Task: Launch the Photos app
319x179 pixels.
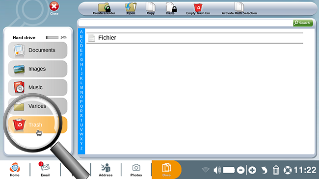Action: (136, 170)
